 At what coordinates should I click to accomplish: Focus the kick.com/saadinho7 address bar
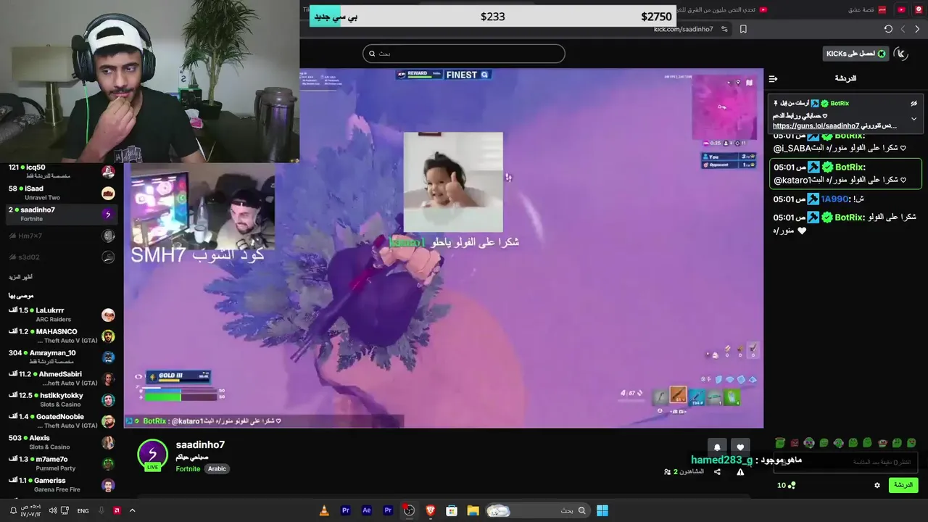[x=684, y=29]
